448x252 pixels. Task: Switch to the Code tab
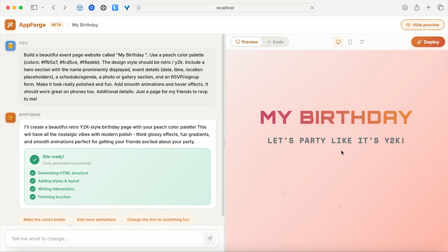point(275,42)
